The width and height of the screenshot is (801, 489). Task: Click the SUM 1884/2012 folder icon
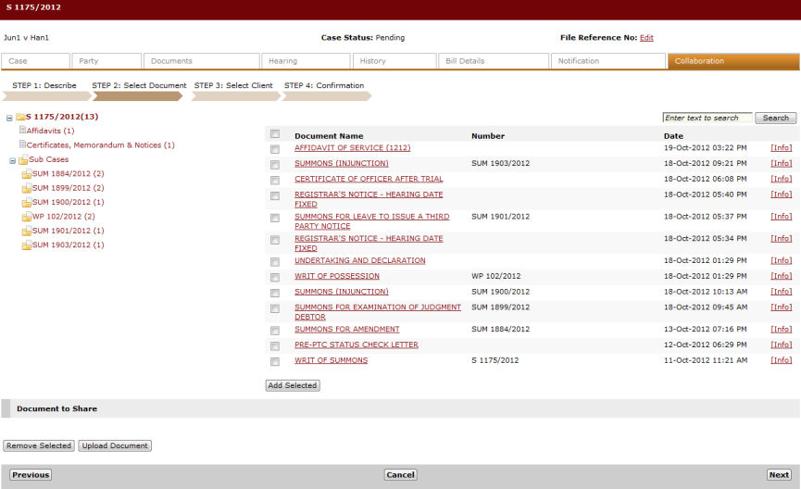click(27, 174)
